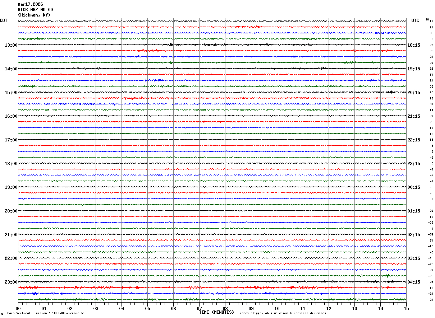The height and width of the screenshot is (318, 435).
Task: Select the 00:15 UTC time label
Action: 414,187
